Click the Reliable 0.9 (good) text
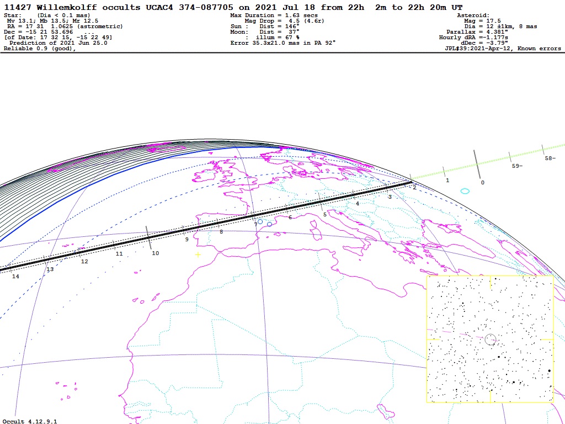565x424 pixels. click(x=40, y=49)
